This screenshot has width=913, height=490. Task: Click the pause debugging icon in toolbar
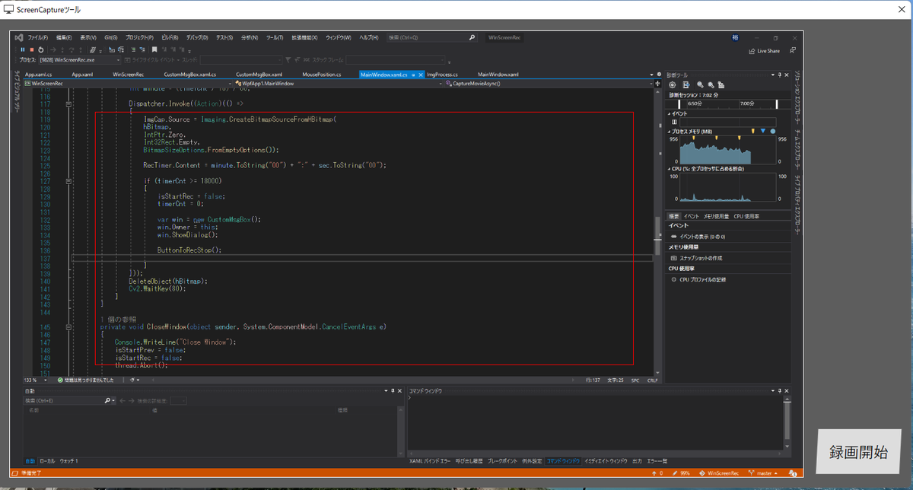pos(23,50)
